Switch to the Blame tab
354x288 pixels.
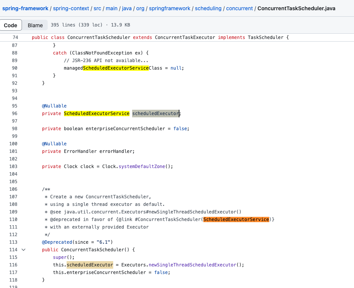coord(35,25)
